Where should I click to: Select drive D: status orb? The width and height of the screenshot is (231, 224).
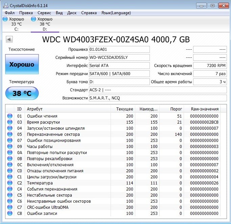coord(33,19)
